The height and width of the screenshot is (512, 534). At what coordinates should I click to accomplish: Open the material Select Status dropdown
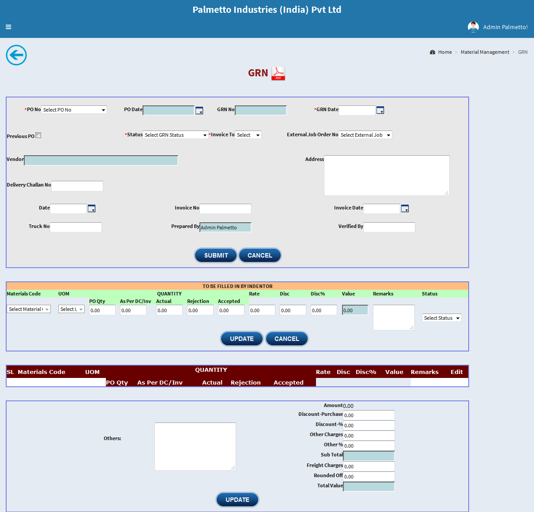click(x=442, y=318)
